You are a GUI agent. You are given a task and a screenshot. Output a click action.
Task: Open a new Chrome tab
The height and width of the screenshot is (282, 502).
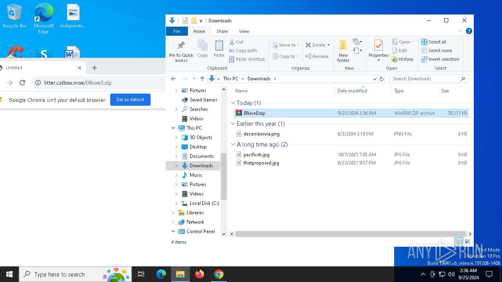tap(94, 68)
